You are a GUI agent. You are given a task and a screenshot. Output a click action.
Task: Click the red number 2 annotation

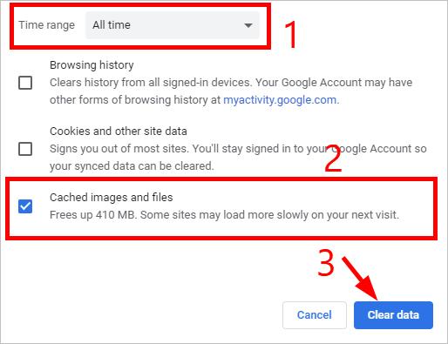click(x=333, y=159)
